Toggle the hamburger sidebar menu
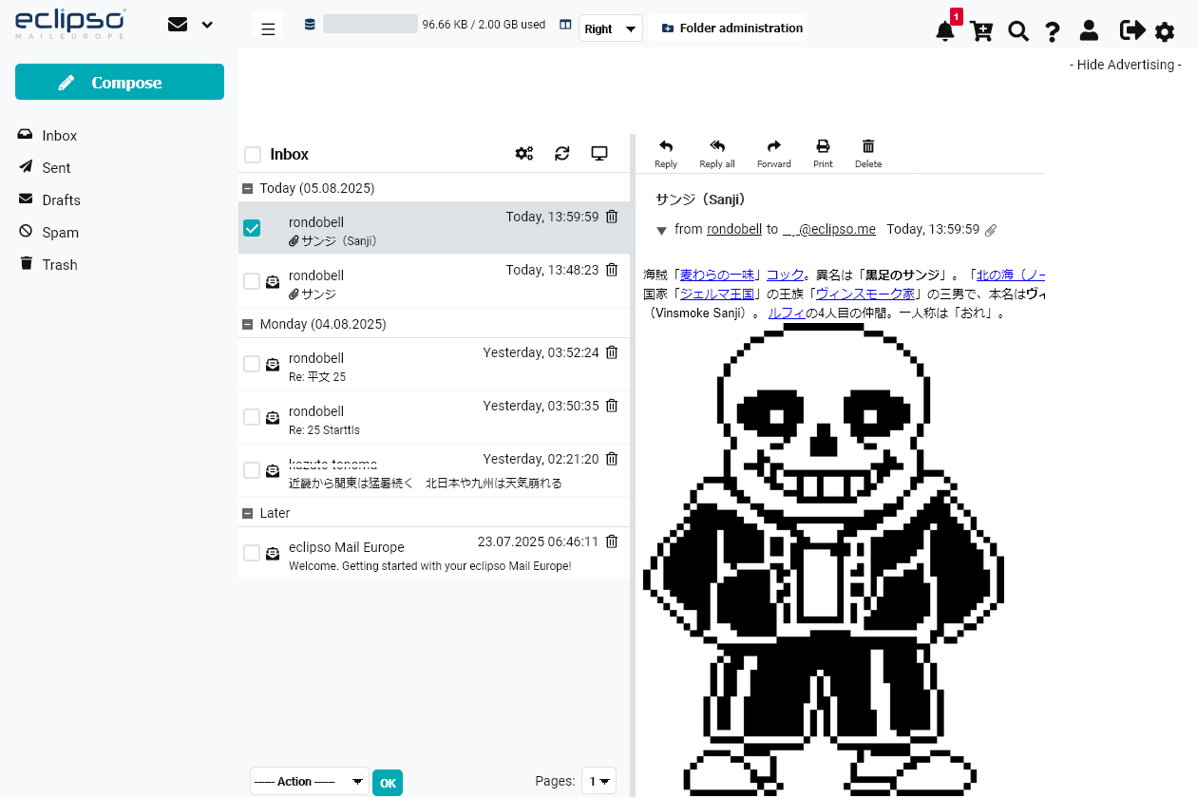 pos(268,28)
